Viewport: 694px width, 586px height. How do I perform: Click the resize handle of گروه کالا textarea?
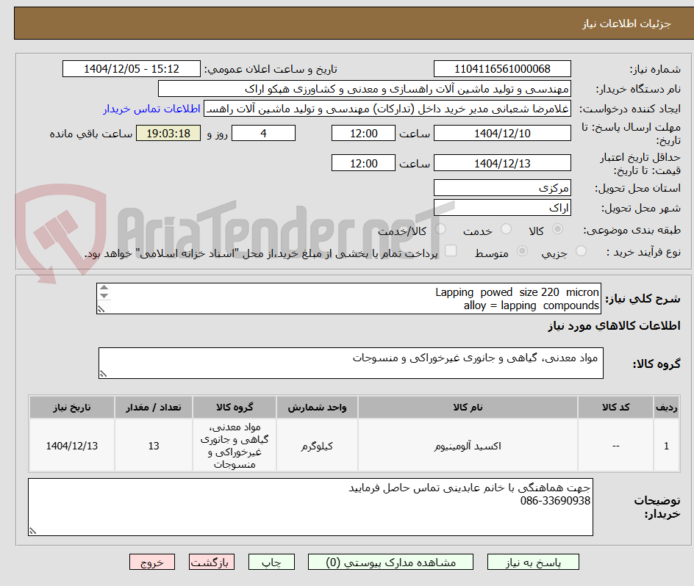(103, 375)
